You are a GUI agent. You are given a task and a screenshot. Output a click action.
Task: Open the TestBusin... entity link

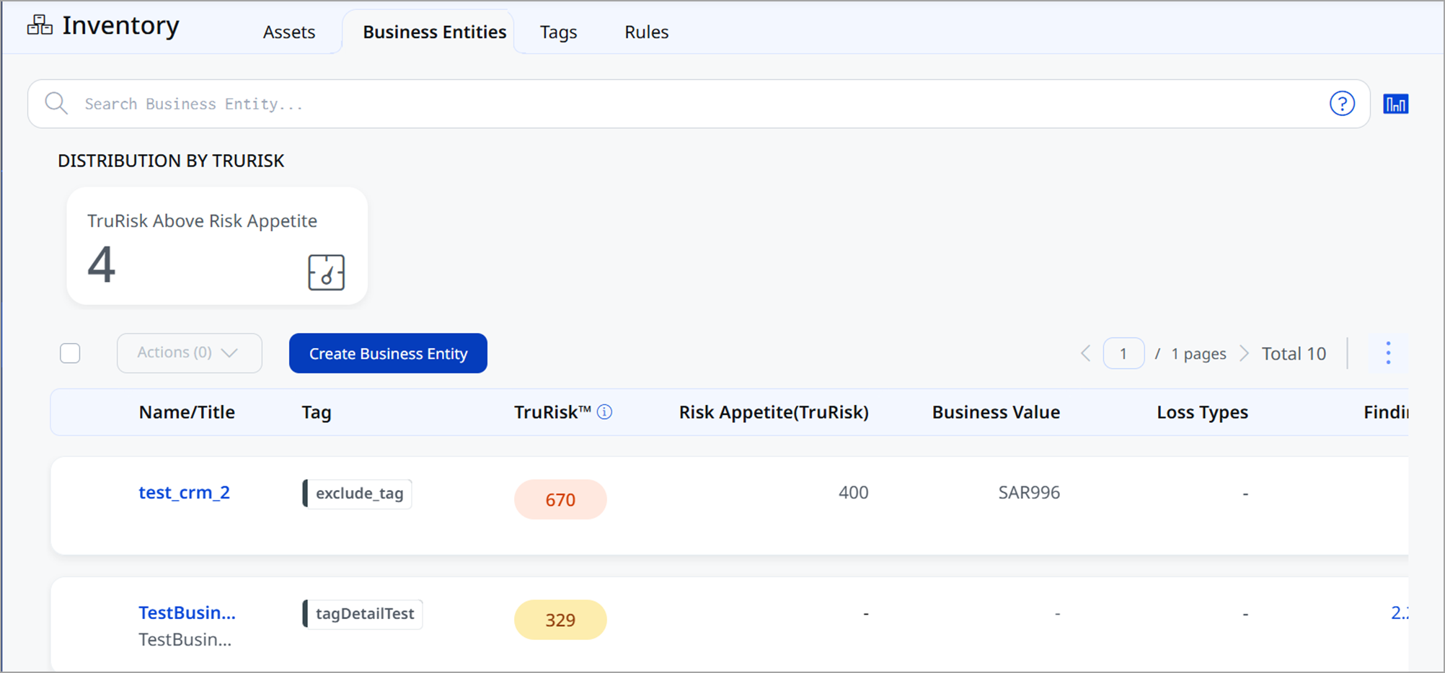coord(187,612)
